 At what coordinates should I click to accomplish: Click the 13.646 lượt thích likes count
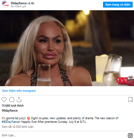pos(13,106)
